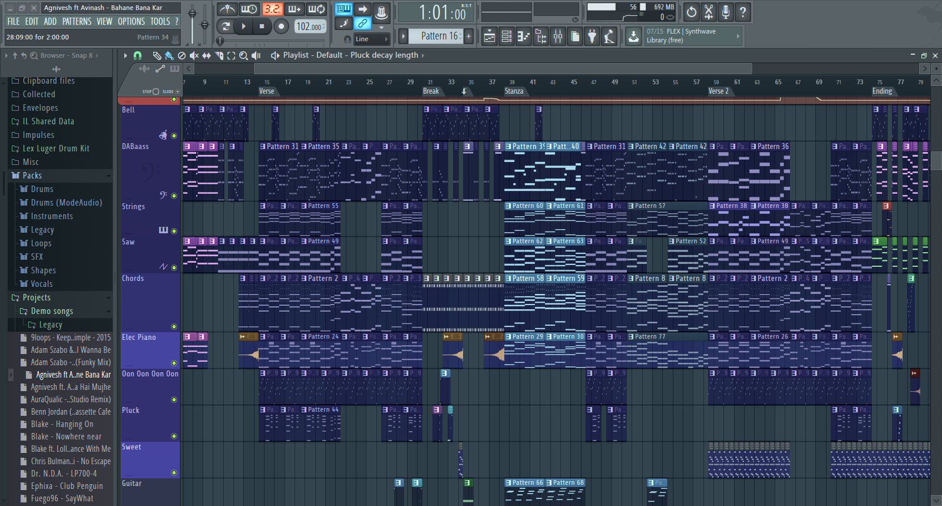
Task: Mute the Elec Piano track
Action: 174,363
